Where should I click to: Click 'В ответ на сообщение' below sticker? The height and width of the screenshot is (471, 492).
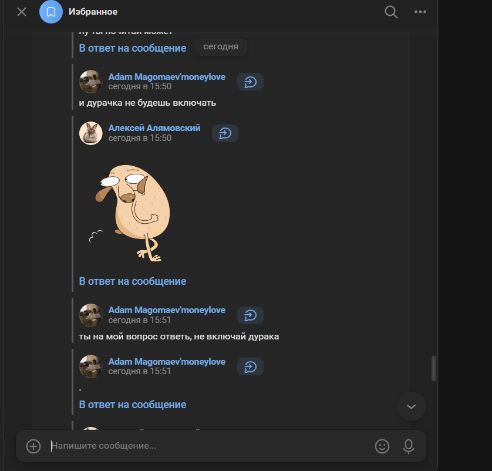133,281
